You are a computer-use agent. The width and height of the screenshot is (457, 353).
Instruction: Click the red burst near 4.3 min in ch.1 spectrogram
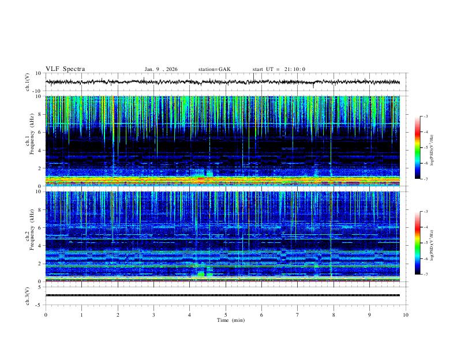tap(201, 179)
